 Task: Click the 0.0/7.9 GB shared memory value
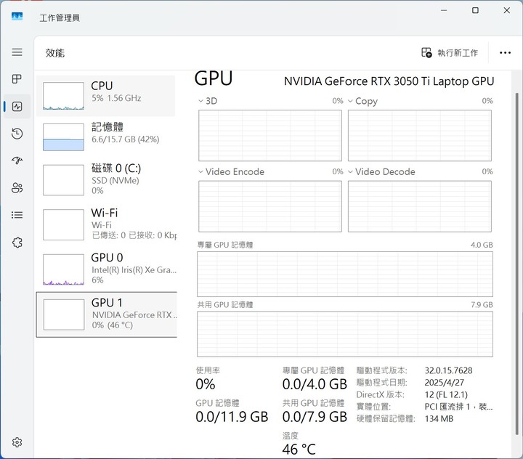[x=315, y=417]
